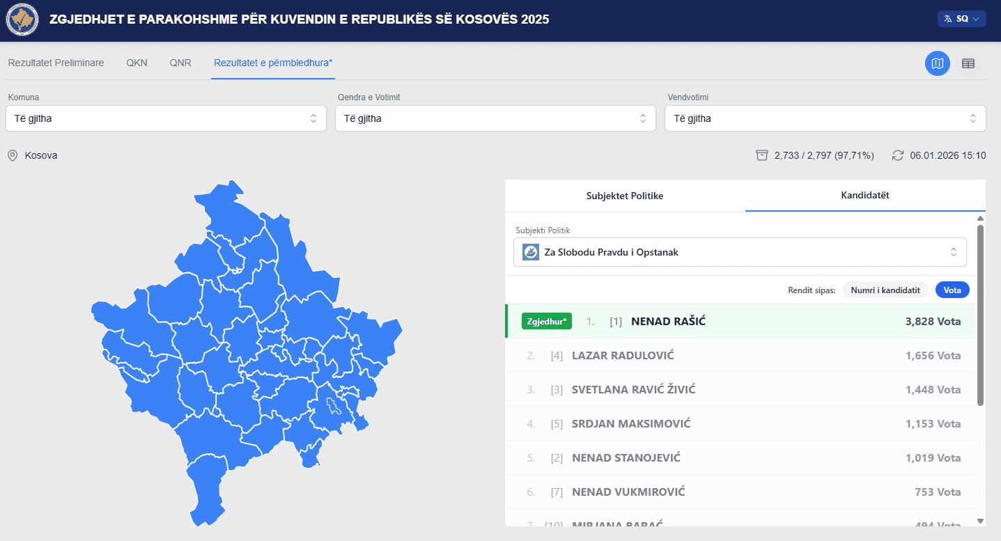
Task: Switch to Rezultatet Preliminare tab
Action: [x=56, y=63]
